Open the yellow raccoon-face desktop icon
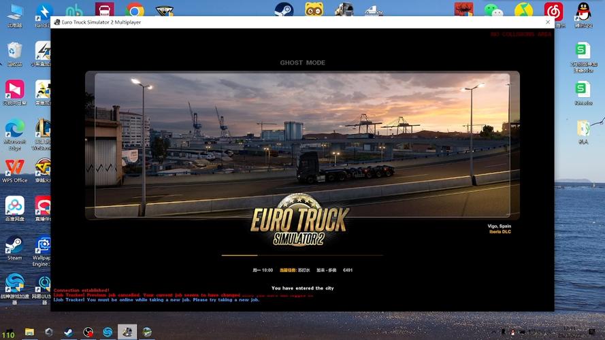The height and width of the screenshot is (340, 605). click(314, 10)
